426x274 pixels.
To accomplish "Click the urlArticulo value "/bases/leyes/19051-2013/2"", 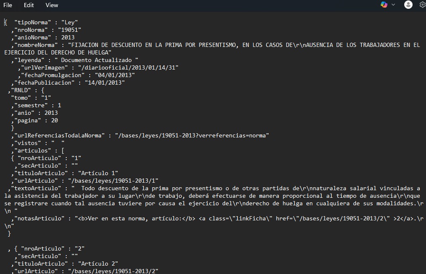I will click(x=113, y=271).
